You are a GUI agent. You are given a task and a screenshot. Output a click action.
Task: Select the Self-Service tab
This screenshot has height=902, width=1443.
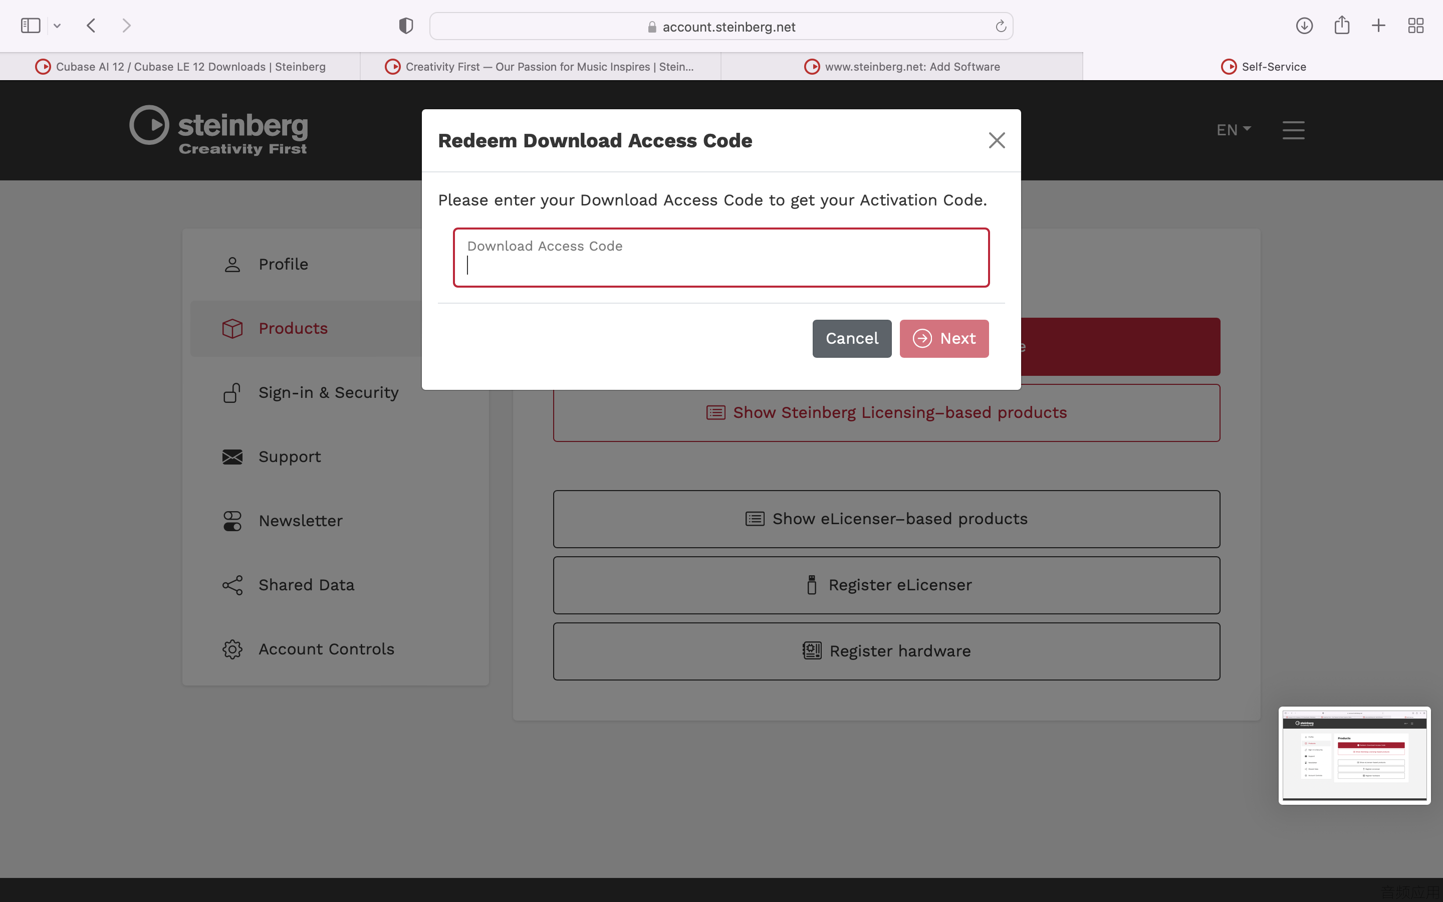1263,66
